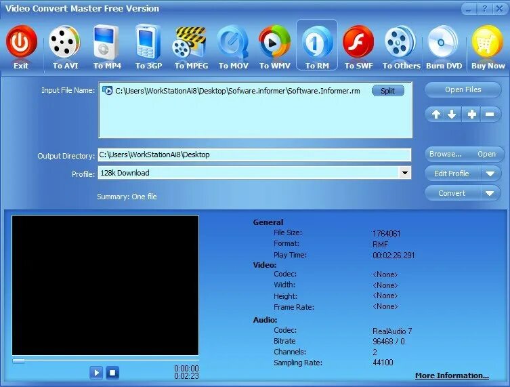This screenshot has width=510, height=387.
Task: Click the Buy Now shopping cart icon
Action: 488,41
